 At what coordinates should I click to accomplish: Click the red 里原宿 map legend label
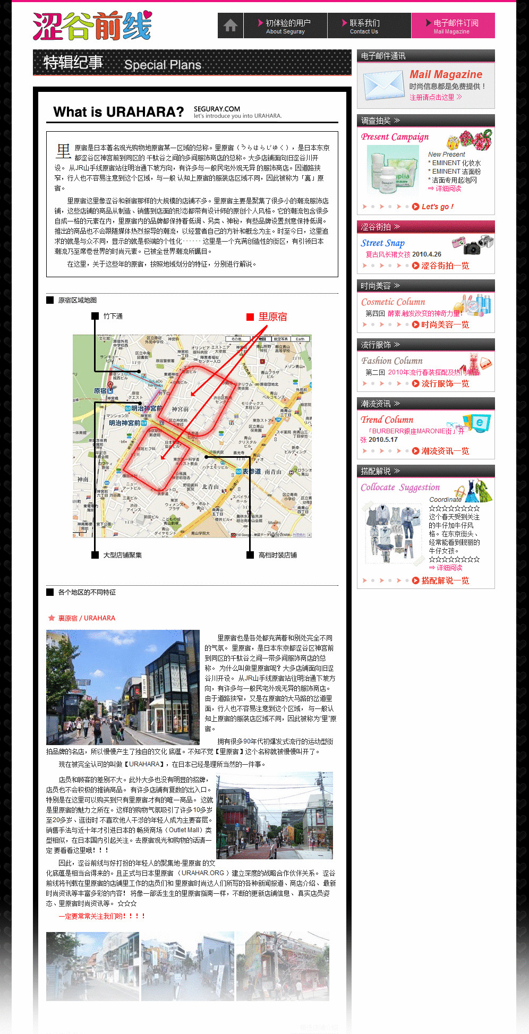pyautogui.click(x=267, y=317)
